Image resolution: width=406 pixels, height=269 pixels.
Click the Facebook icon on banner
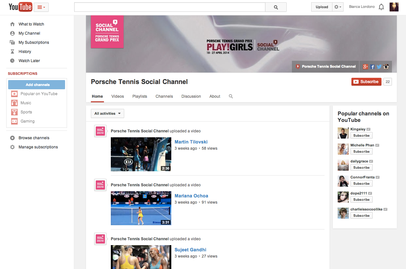coord(372,67)
